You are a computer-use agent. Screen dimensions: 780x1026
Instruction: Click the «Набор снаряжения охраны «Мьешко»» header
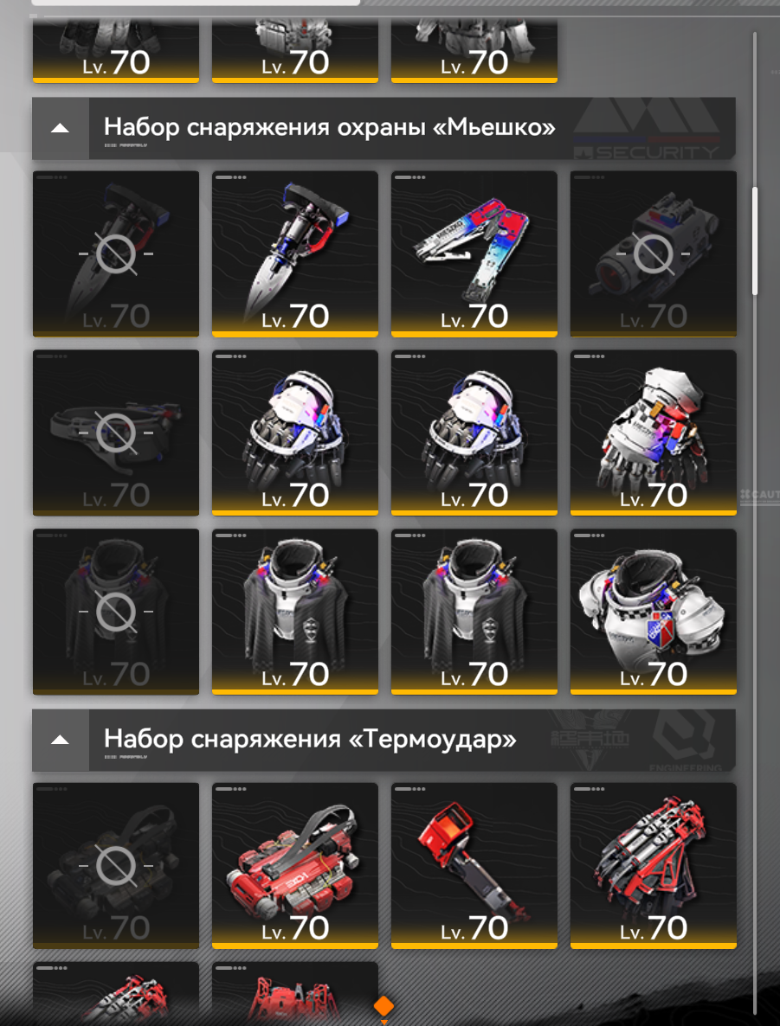coord(330,127)
